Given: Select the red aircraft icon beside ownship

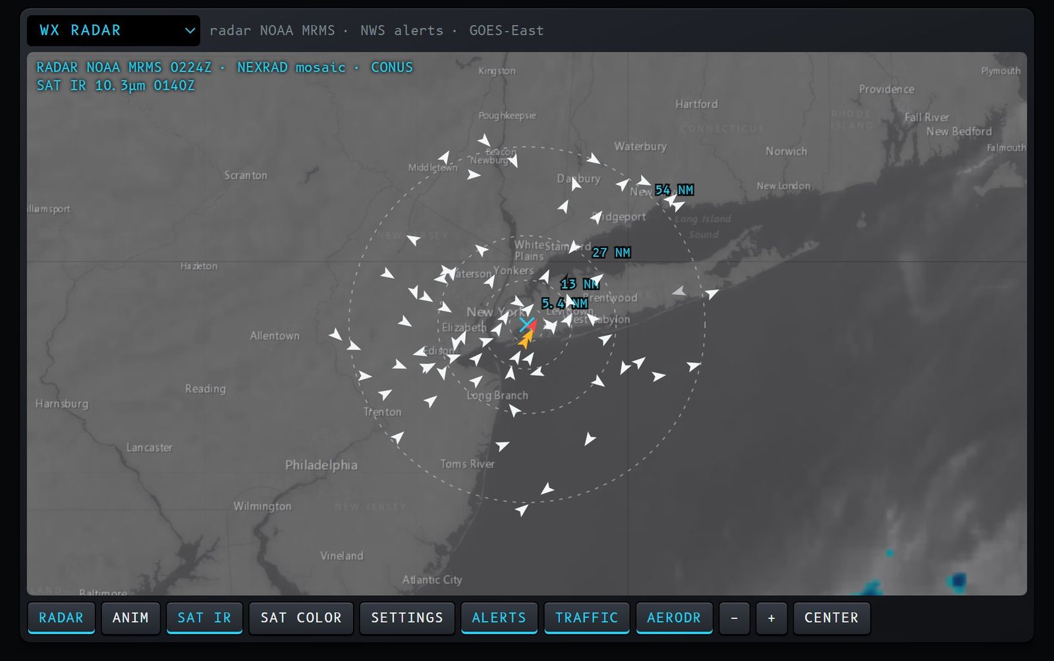Looking at the screenshot, I should (533, 325).
